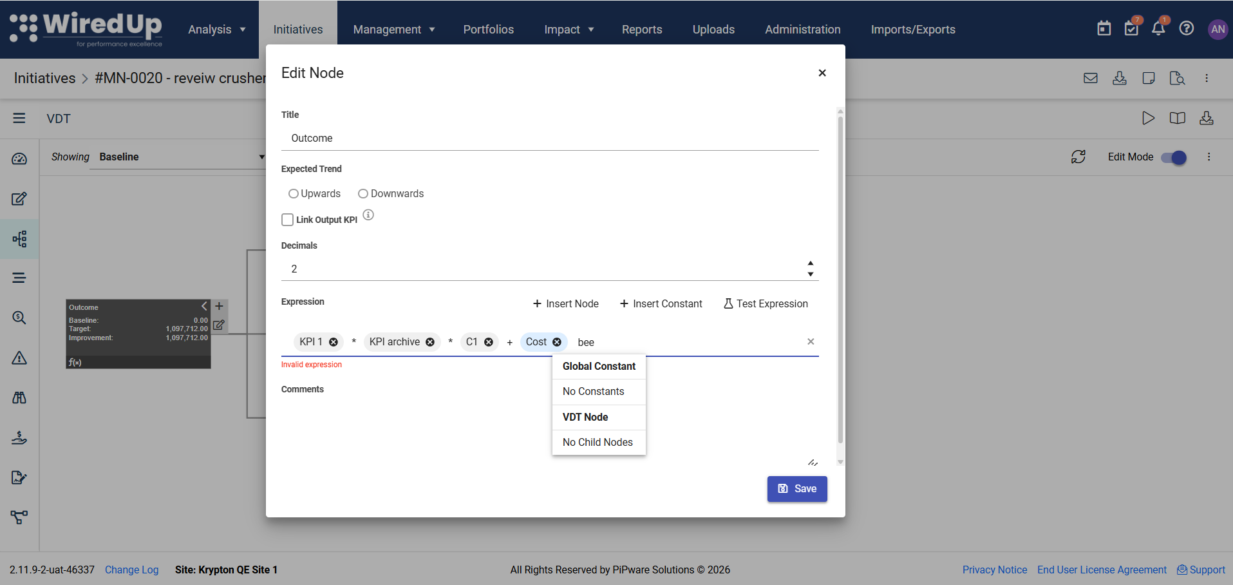Select the Upwards trend radio button
This screenshot has height=585, width=1233.
point(294,194)
